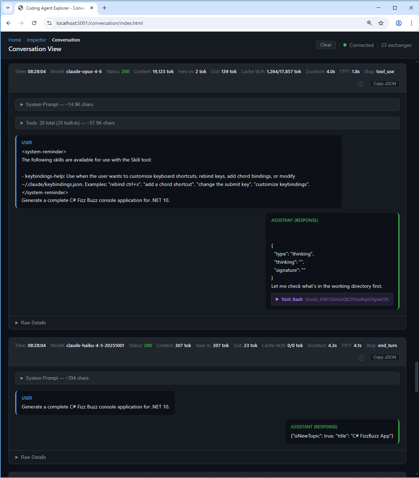The image size is (419, 478).
Task: Expand System Prompt ~394 chars section
Action: 207,378
